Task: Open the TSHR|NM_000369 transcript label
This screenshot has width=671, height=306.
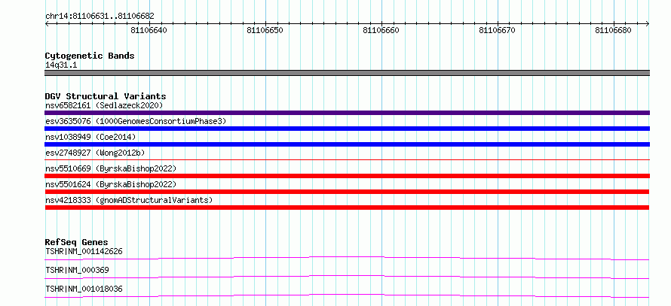Action: click(x=77, y=270)
